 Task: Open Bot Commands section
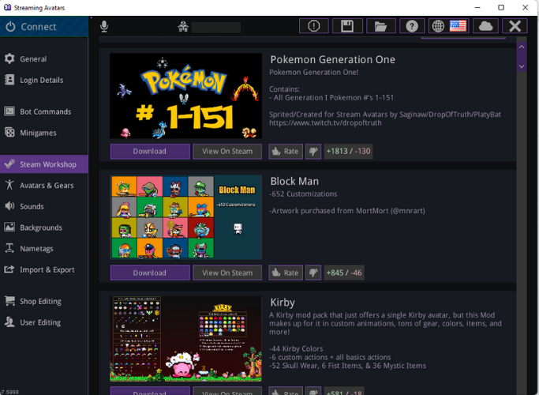click(x=44, y=111)
